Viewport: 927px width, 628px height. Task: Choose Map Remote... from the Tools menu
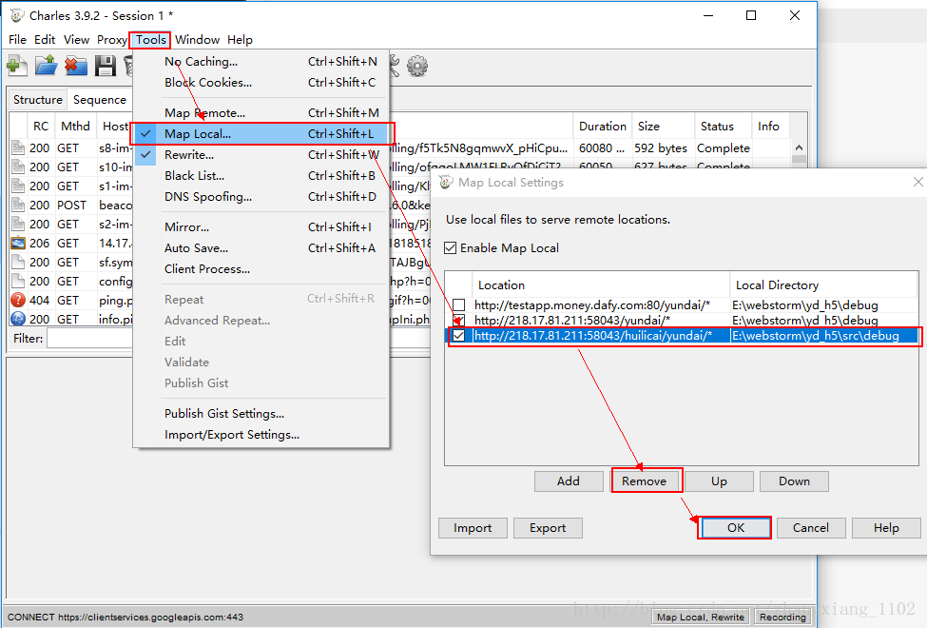[261, 112]
